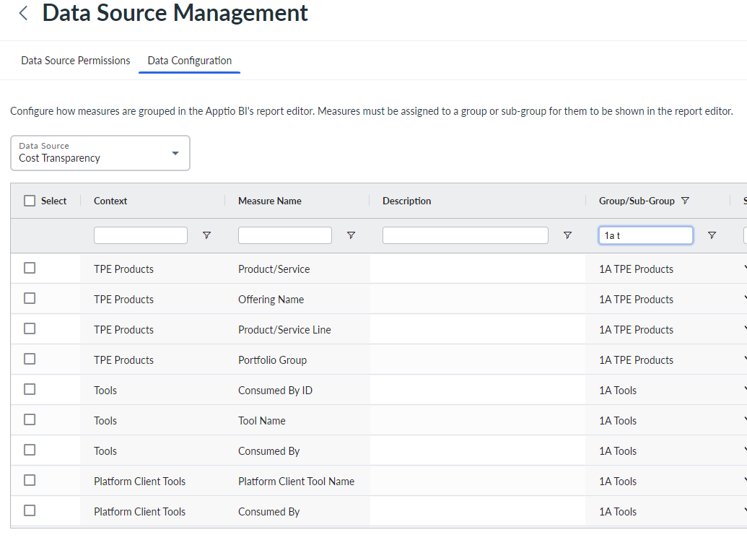Click the funnel icon in Group/Sub-Group header
747x540 pixels.
click(x=685, y=201)
